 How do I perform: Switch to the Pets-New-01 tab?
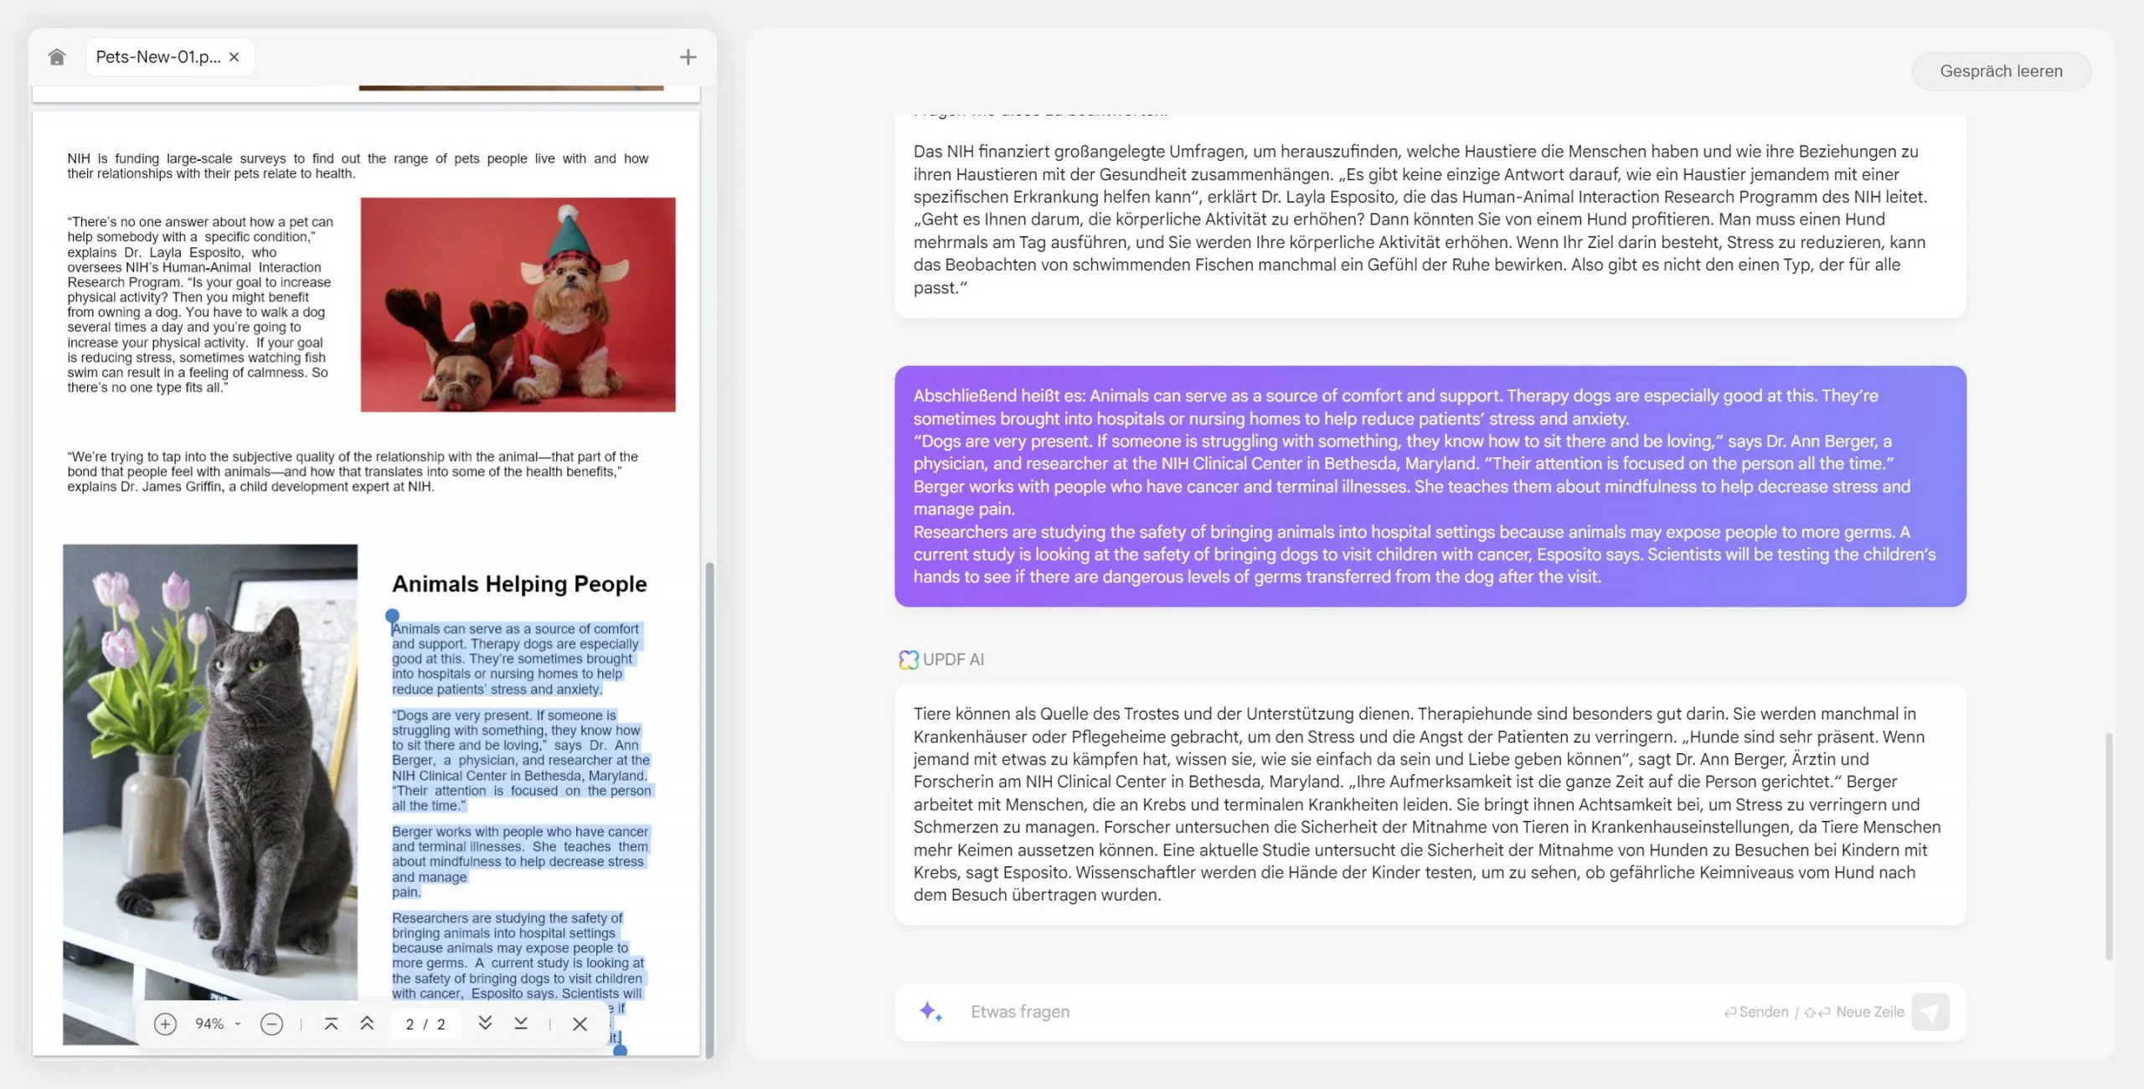point(157,57)
